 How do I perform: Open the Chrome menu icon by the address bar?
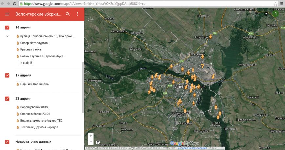pos(281,4)
